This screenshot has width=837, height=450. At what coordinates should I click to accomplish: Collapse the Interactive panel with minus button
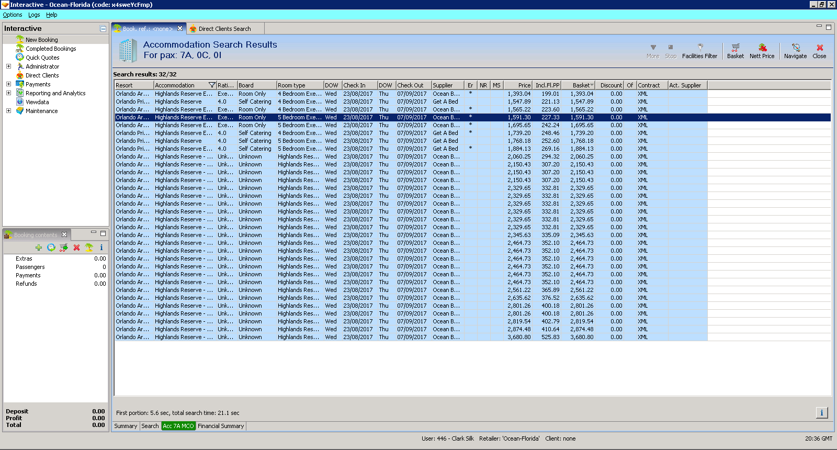(x=103, y=29)
